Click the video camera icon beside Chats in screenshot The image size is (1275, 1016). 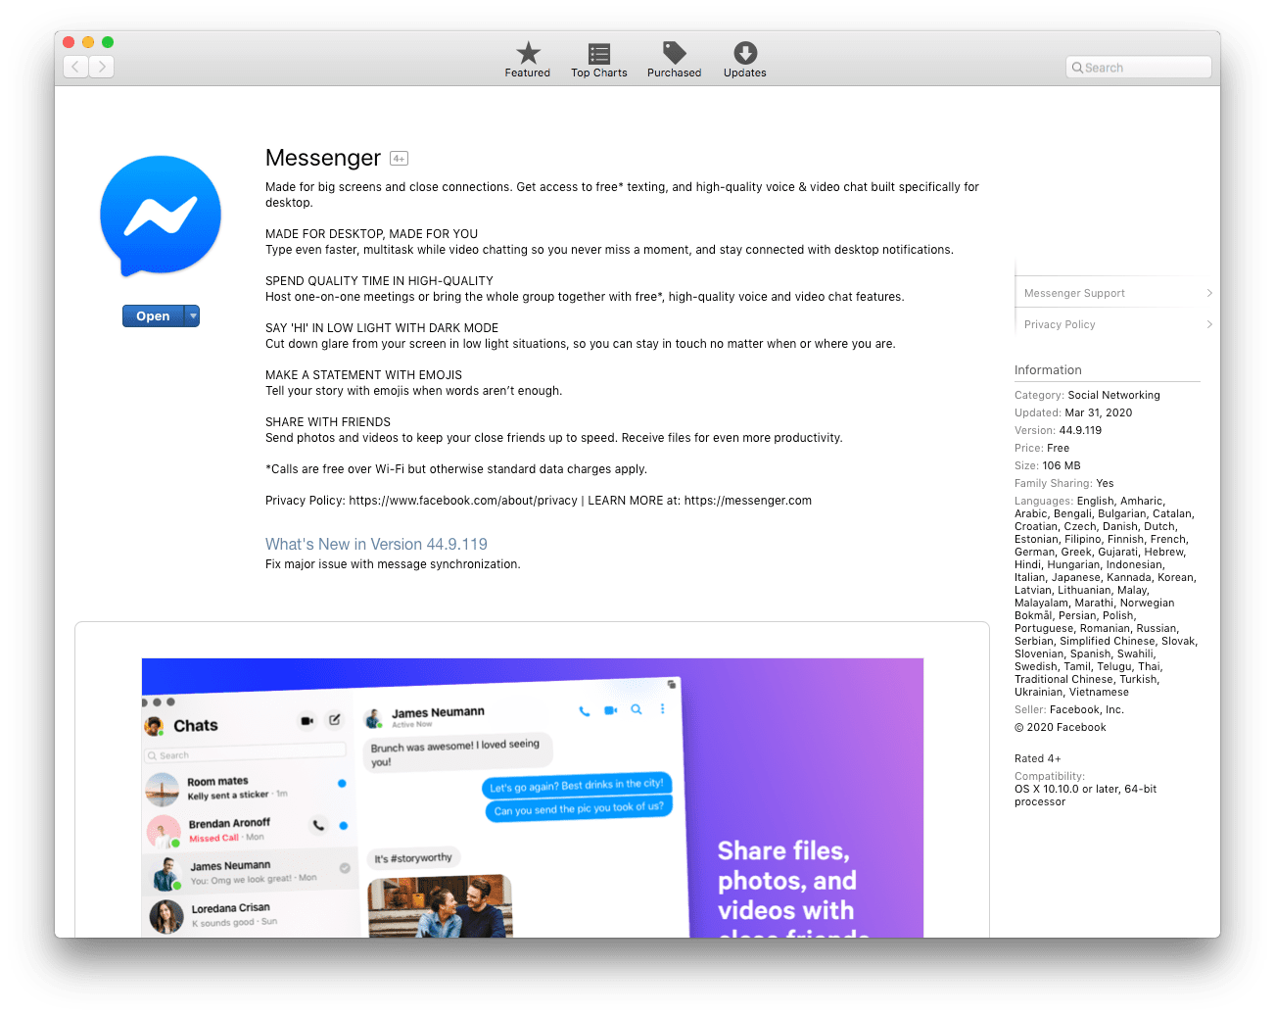(x=307, y=721)
